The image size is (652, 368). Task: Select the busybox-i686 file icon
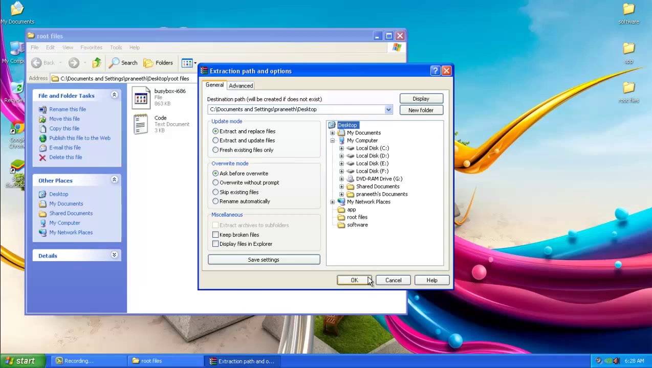(141, 97)
